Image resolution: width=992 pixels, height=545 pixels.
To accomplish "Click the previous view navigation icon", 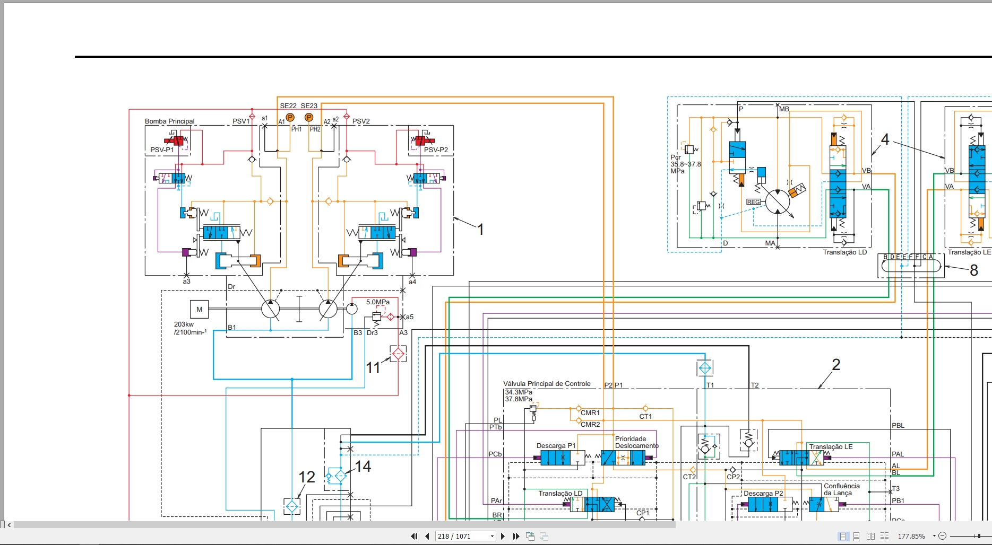I will [x=530, y=536].
